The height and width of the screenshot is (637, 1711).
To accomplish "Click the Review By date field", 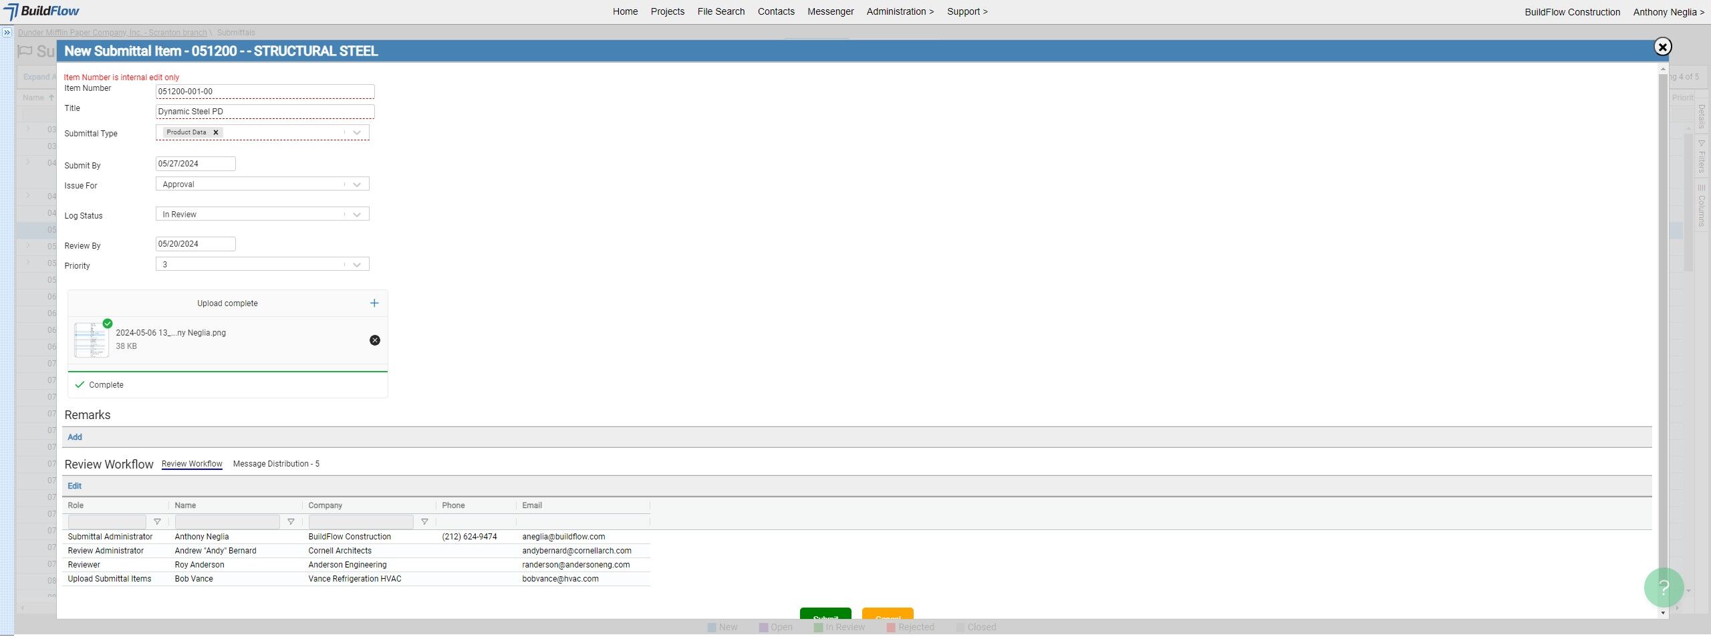I will 195,244.
